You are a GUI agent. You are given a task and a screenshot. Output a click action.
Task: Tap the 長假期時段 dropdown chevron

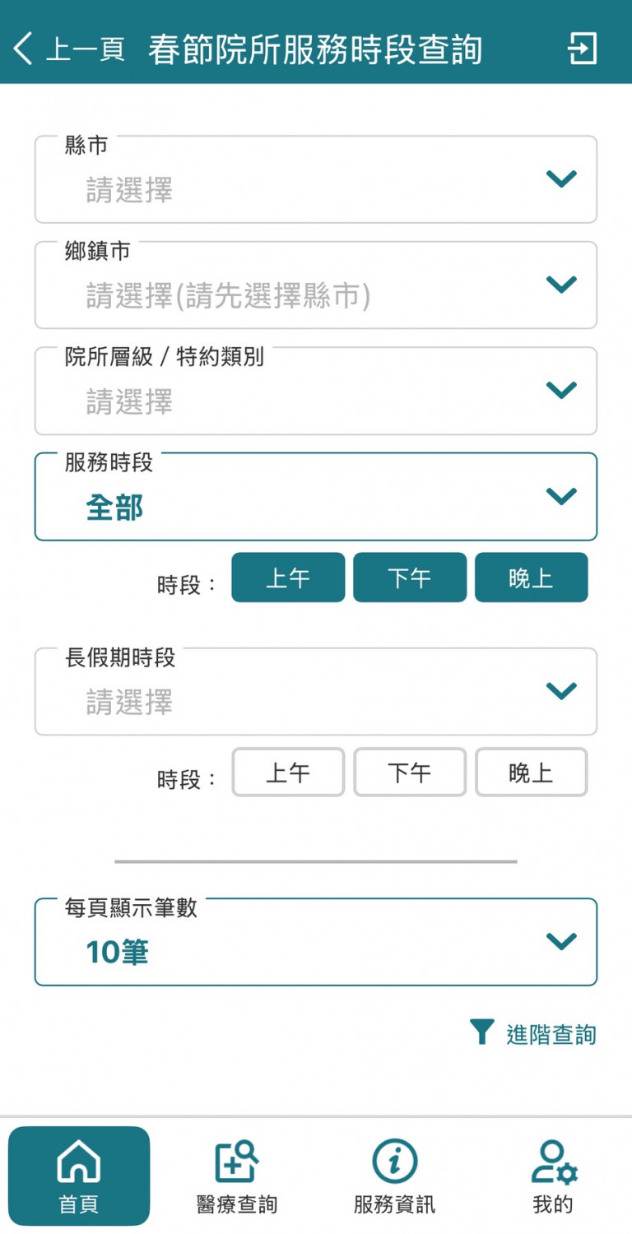(x=561, y=691)
